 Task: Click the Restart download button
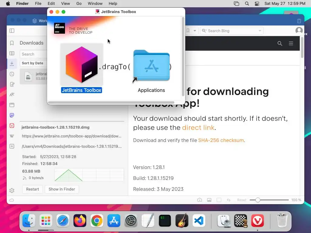coord(32,189)
